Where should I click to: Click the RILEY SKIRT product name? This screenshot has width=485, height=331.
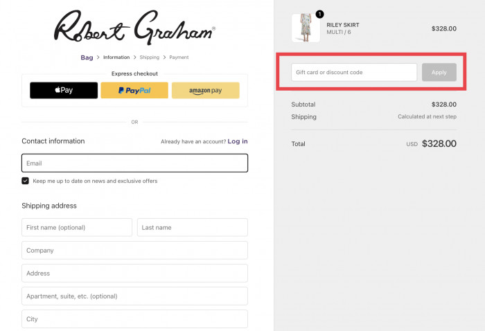tap(343, 25)
